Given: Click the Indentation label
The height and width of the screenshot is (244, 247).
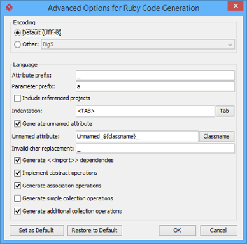Looking at the screenshot, I should pos(27,111).
